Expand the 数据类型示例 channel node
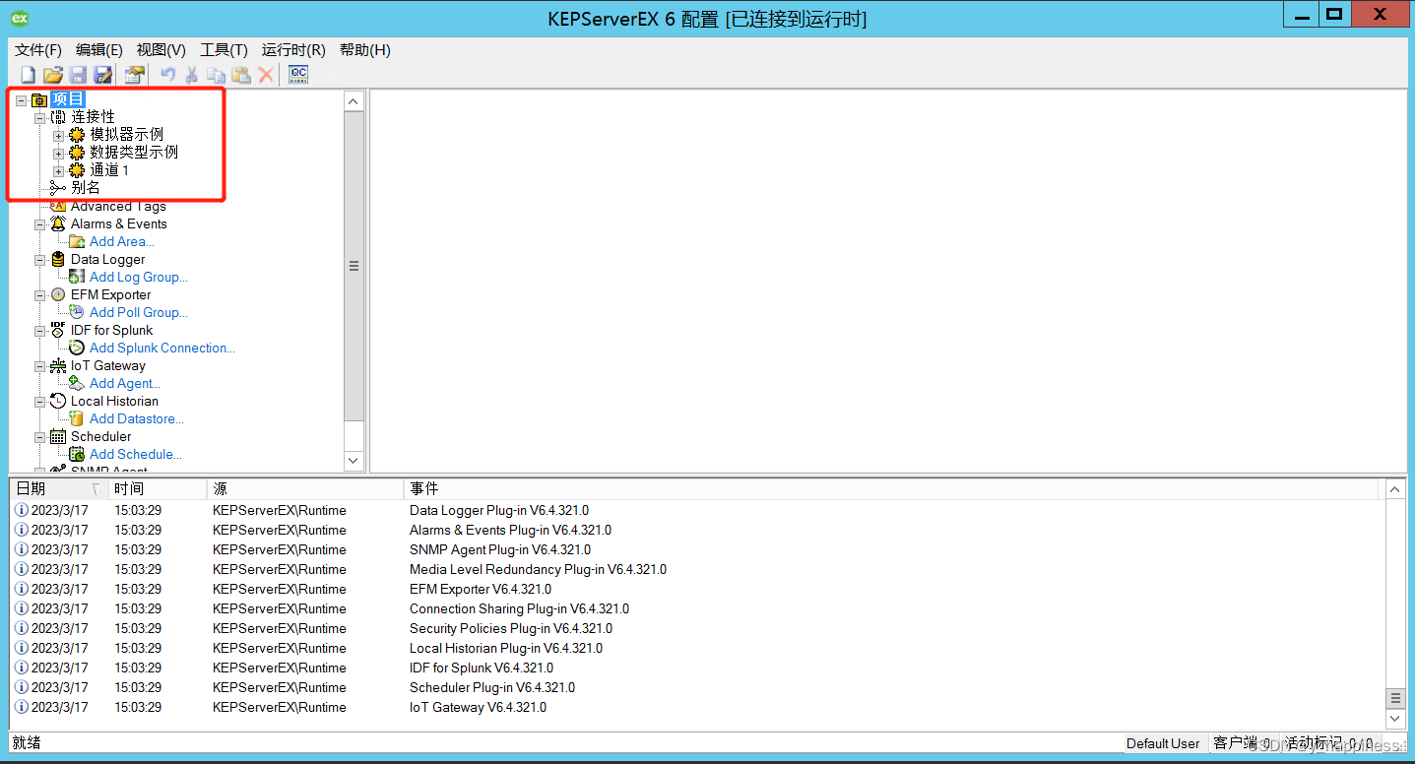Image resolution: width=1415 pixels, height=764 pixels. coord(58,153)
